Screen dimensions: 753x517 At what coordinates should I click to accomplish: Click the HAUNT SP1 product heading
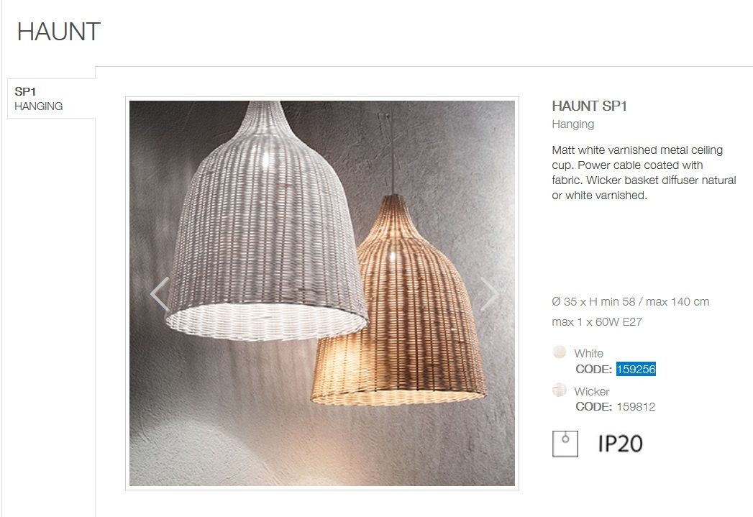[x=589, y=106]
